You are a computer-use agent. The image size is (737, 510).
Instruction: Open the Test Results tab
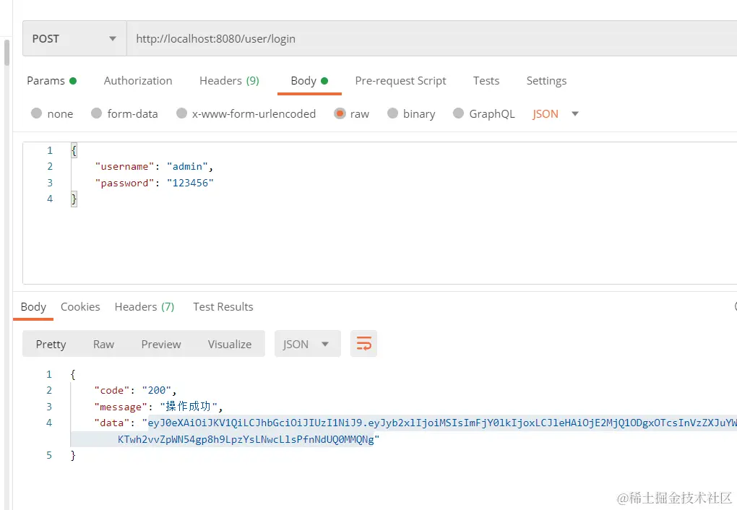coord(223,307)
